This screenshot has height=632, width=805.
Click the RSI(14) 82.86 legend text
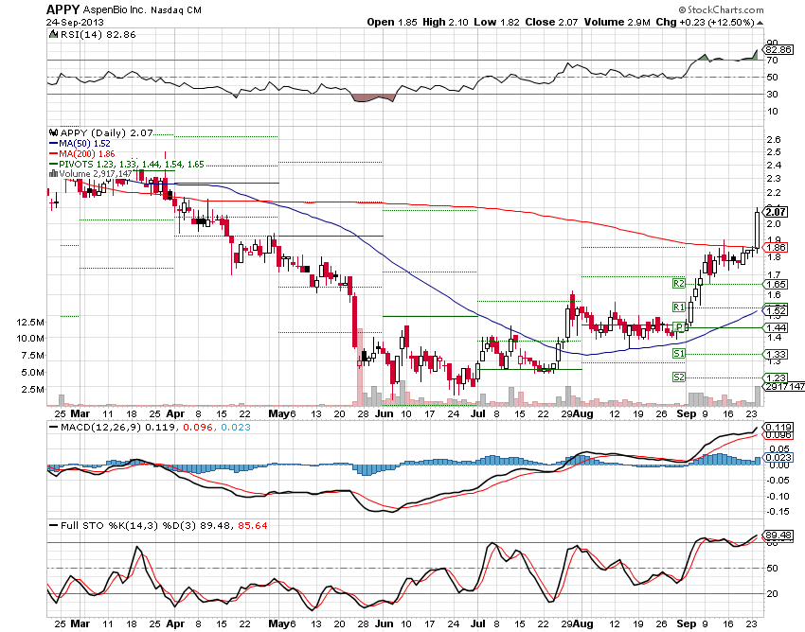tap(98, 34)
